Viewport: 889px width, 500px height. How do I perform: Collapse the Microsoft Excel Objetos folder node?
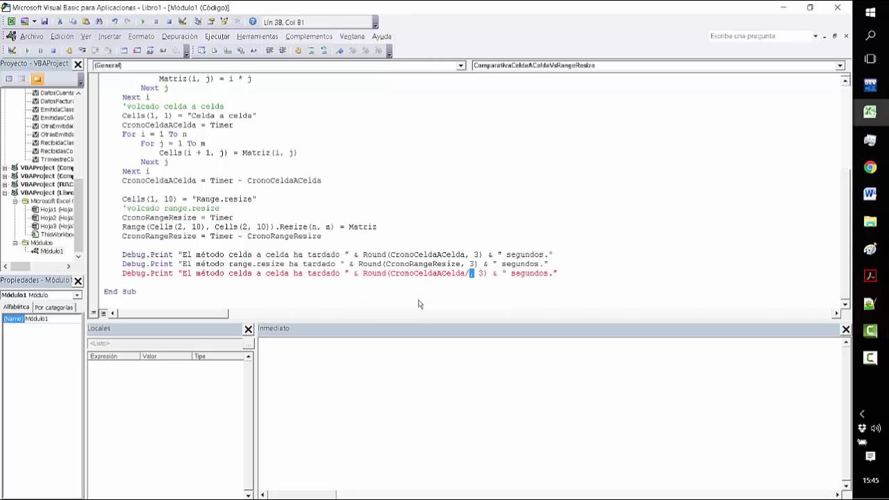pos(15,201)
